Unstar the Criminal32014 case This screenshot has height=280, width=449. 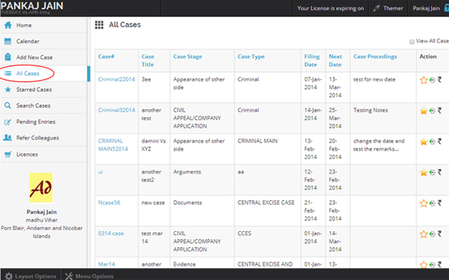coord(423,111)
